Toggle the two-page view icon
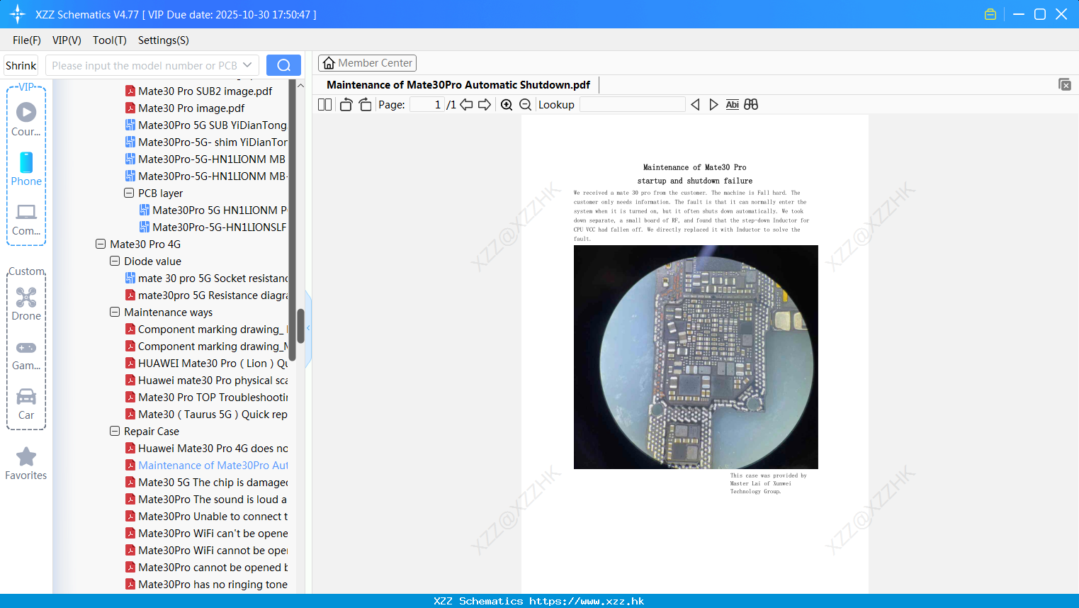Screen dimensions: 1079x608 pyautogui.click(x=325, y=104)
